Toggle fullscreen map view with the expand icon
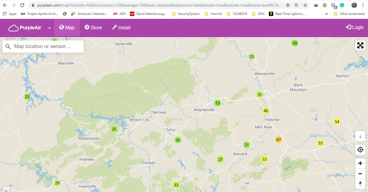 360,45
